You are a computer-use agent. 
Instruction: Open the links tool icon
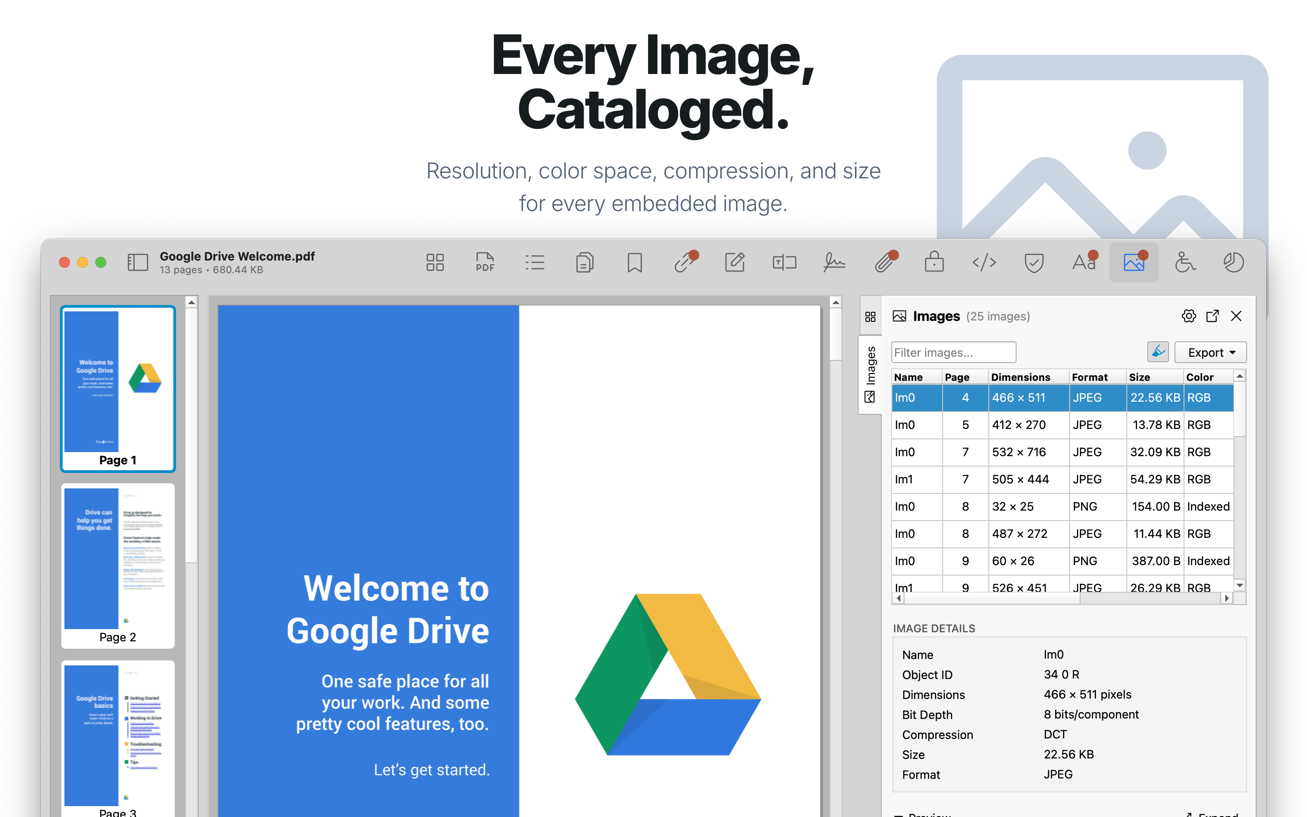[x=685, y=262]
